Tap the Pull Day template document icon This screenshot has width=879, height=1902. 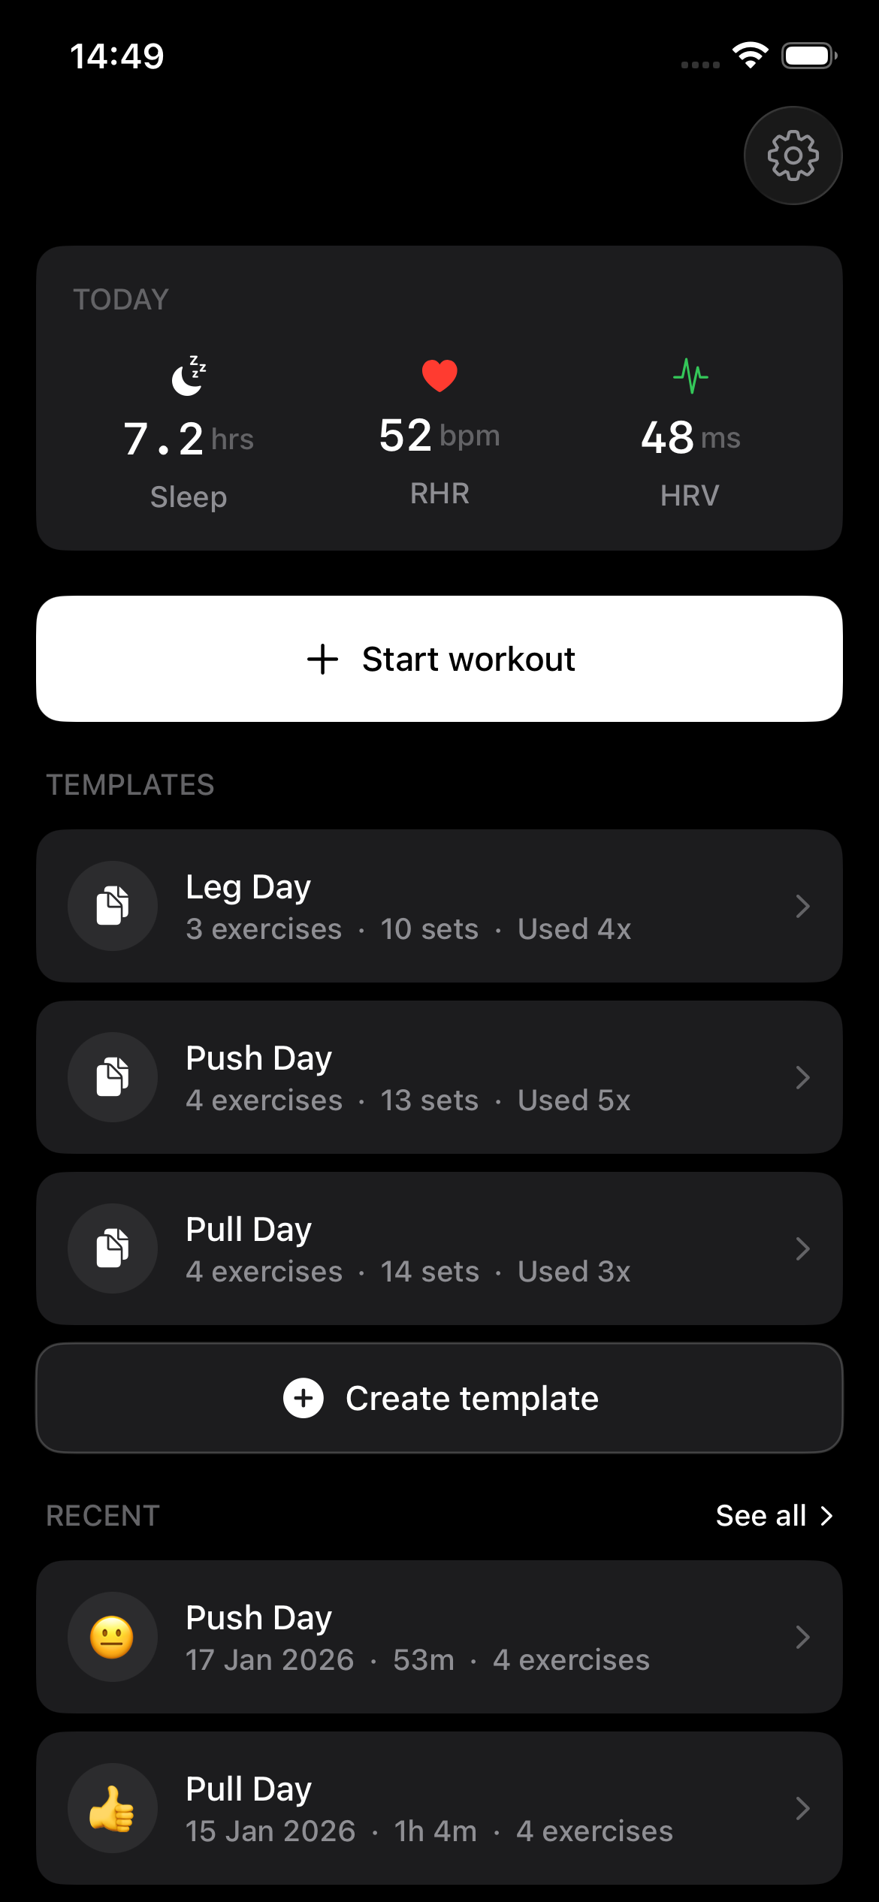coord(113,1248)
